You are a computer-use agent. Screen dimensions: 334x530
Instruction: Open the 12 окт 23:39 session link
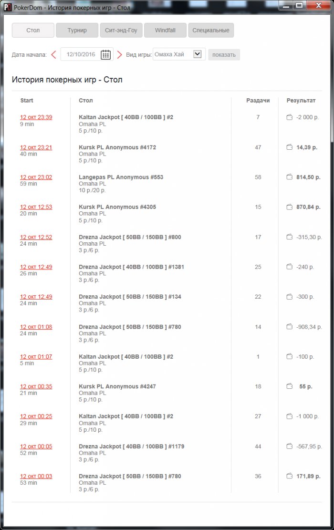[x=36, y=117]
